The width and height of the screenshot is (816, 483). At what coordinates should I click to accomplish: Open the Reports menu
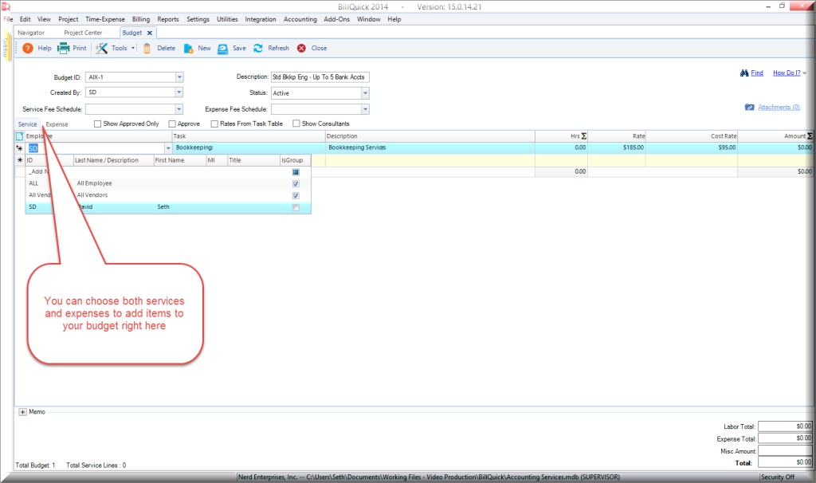pyautogui.click(x=168, y=19)
